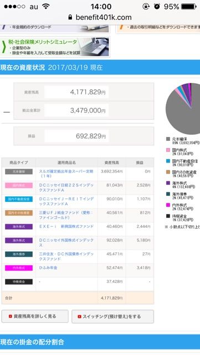This screenshot has height=355, width=200.
Task: Tap the Wi-Fi signal icon
Action: tap(46, 6)
